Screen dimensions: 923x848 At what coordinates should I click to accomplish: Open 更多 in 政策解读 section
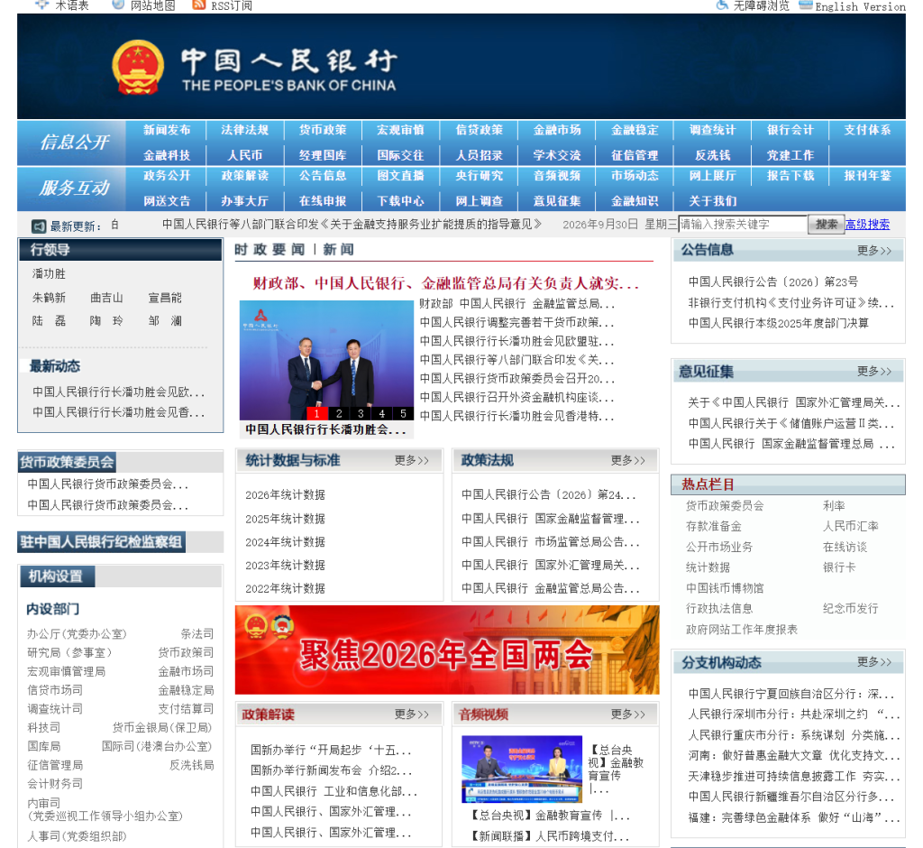coord(411,714)
